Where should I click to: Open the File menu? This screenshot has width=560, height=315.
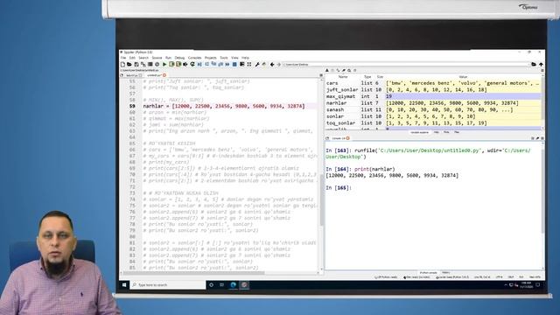click(x=123, y=58)
